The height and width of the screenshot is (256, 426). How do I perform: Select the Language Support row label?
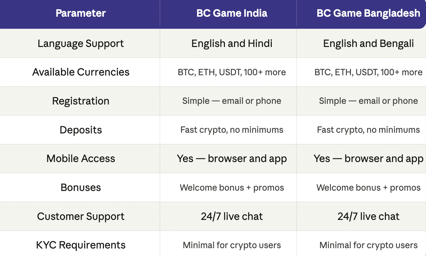pos(81,44)
